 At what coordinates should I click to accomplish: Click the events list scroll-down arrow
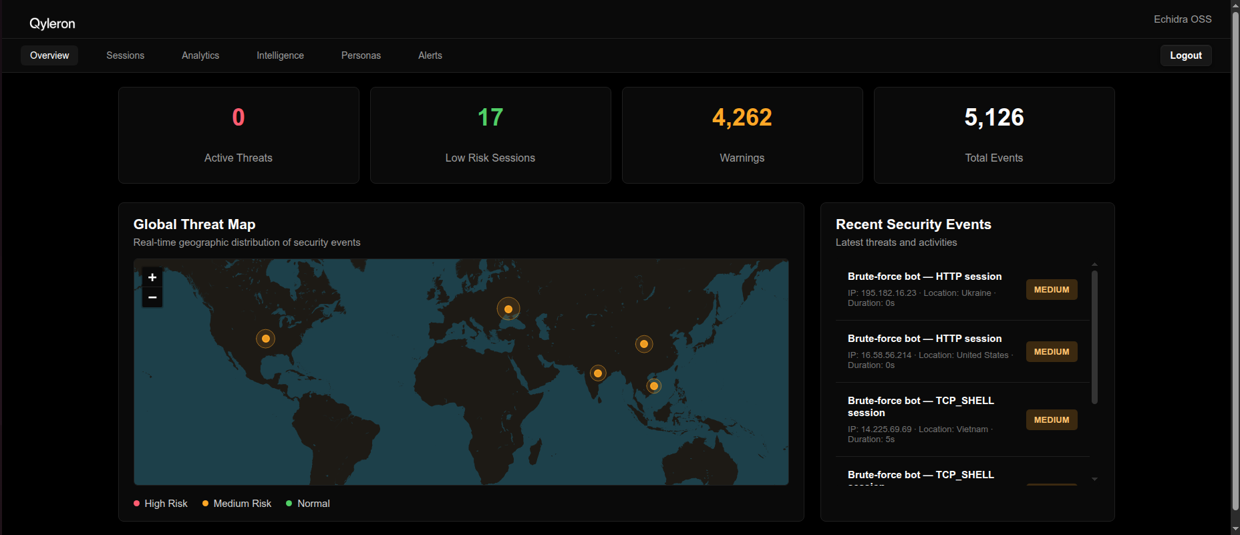coord(1094,479)
